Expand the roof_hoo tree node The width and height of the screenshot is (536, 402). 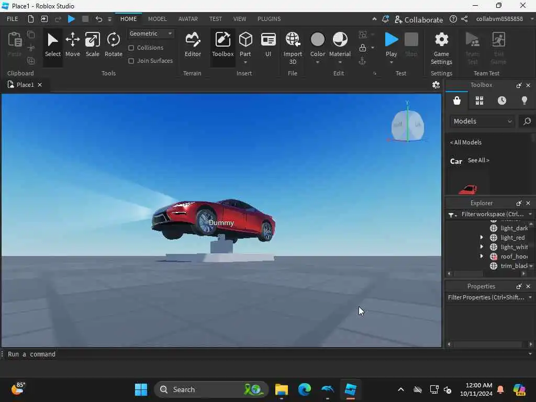(x=482, y=256)
